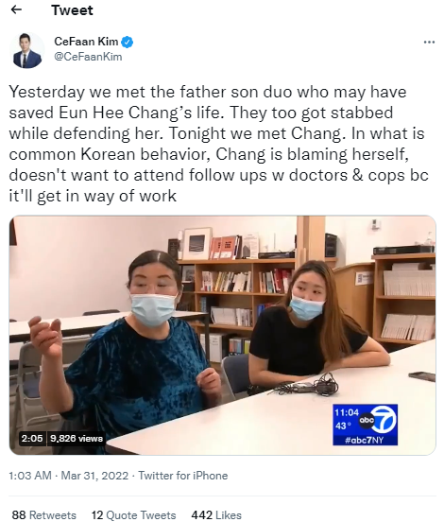444x522 pixels.
Task: Click the Tweet header title
Action: pos(72,10)
